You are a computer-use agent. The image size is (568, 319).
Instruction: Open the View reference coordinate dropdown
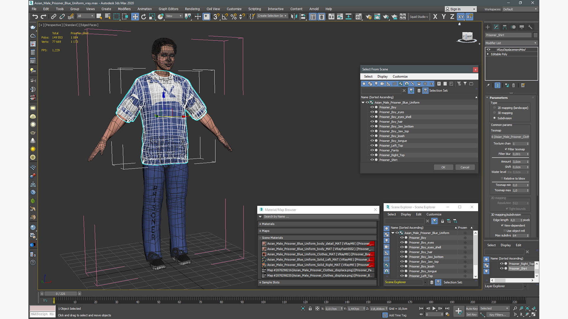174,16
